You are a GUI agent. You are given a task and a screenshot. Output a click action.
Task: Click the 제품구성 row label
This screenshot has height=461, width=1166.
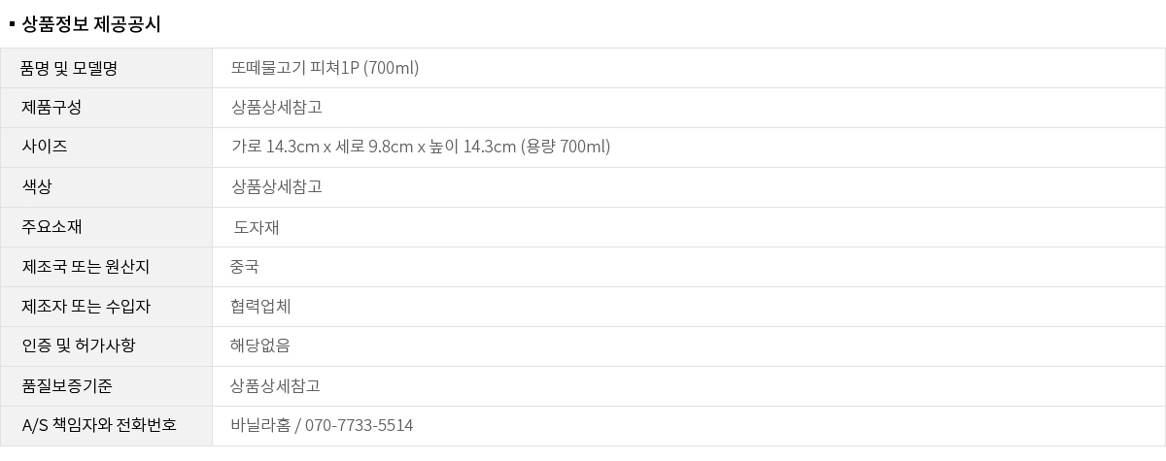pos(51,108)
